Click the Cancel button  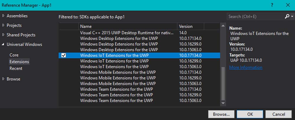(x=279, y=114)
